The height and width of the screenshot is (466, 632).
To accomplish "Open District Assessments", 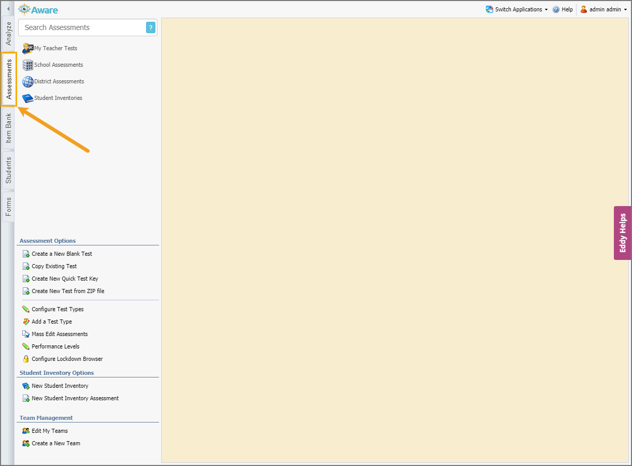I will (x=59, y=81).
